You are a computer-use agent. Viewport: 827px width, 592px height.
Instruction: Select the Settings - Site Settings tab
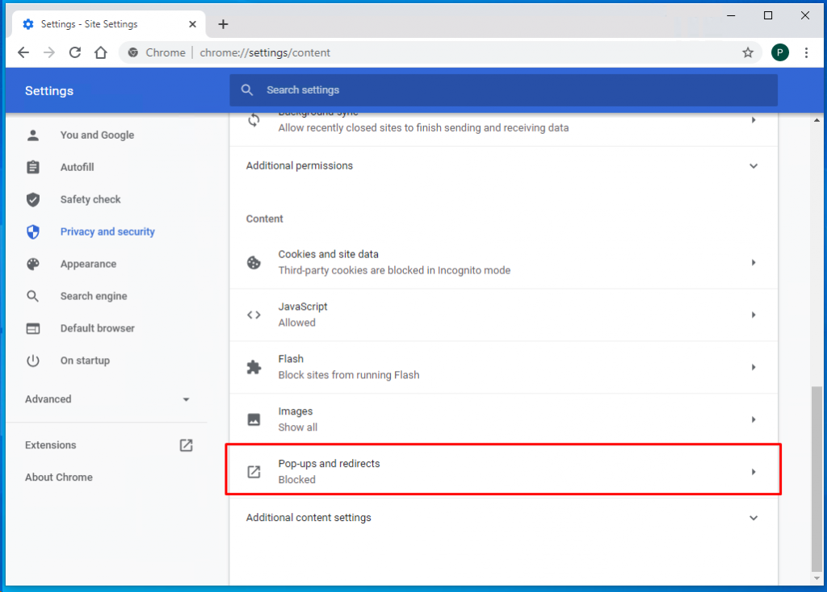[x=109, y=24]
